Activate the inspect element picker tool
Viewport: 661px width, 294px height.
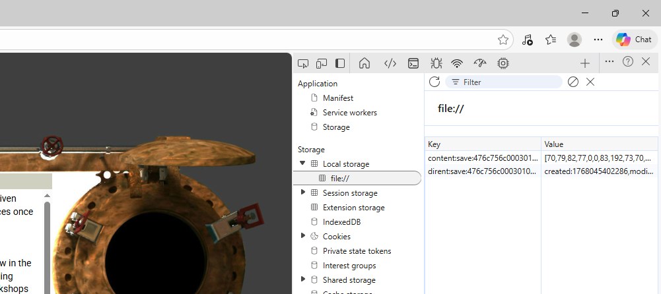[x=303, y=63]
